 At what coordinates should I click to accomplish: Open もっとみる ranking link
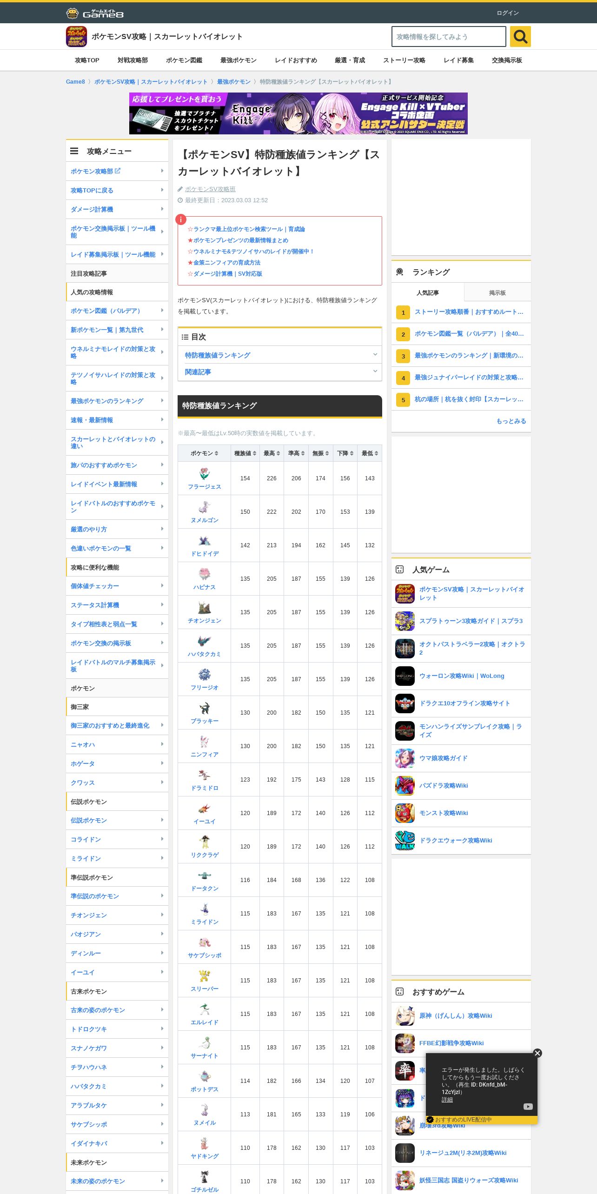511,421
